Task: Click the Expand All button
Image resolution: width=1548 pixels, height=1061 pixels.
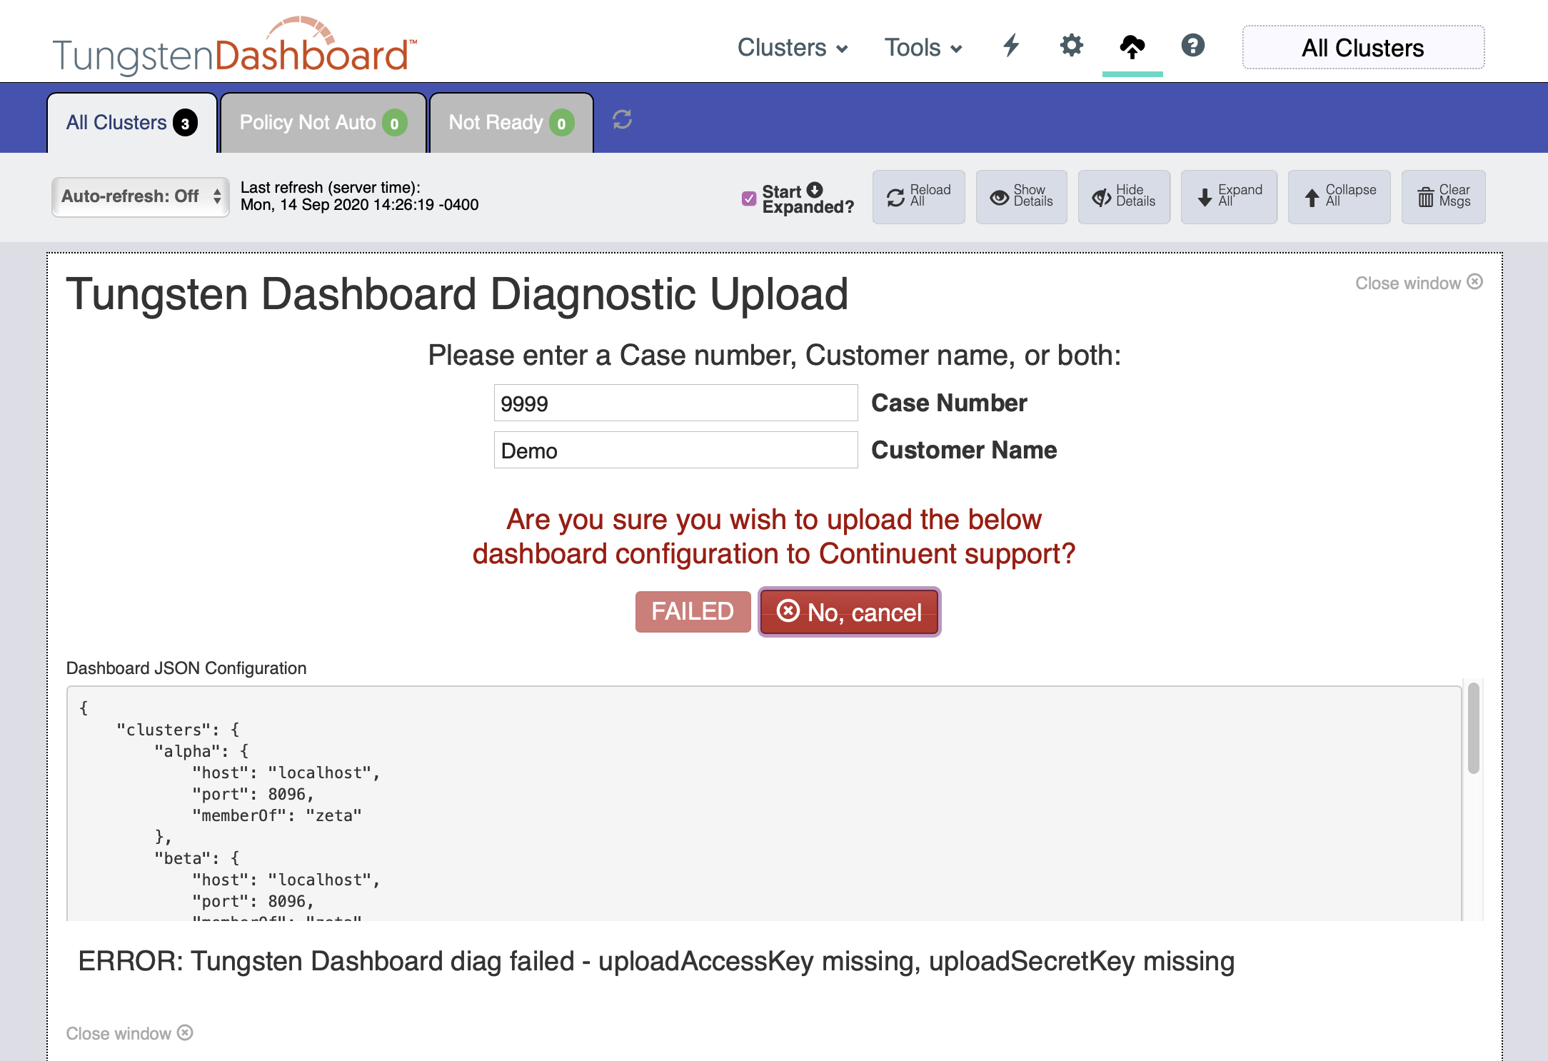Action: coord(1229,197)
